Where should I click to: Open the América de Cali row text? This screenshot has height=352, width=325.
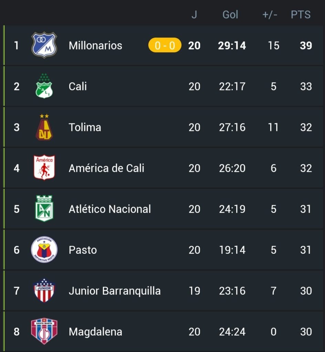coord(106,168)
